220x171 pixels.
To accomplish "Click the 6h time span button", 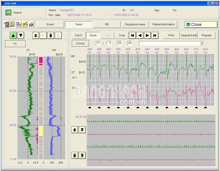I will 15,44.
